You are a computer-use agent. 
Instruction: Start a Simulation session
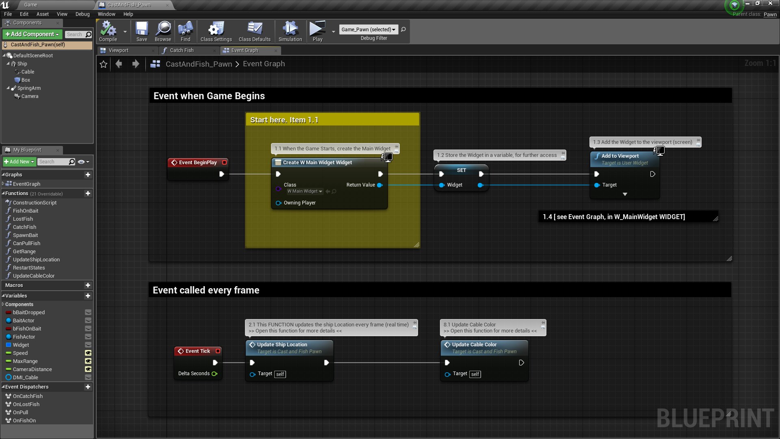290,31
